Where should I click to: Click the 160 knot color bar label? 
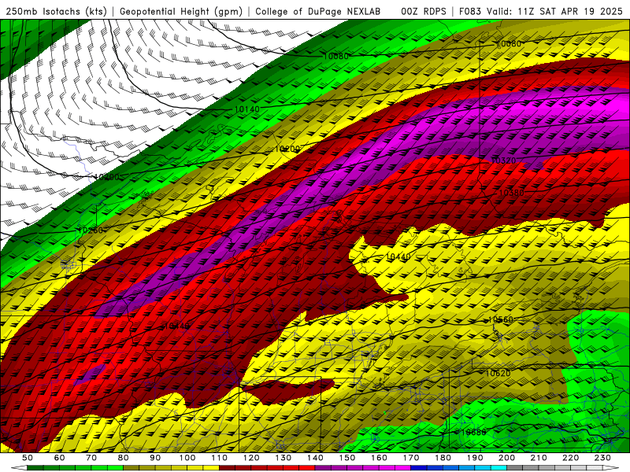point(379,458)
